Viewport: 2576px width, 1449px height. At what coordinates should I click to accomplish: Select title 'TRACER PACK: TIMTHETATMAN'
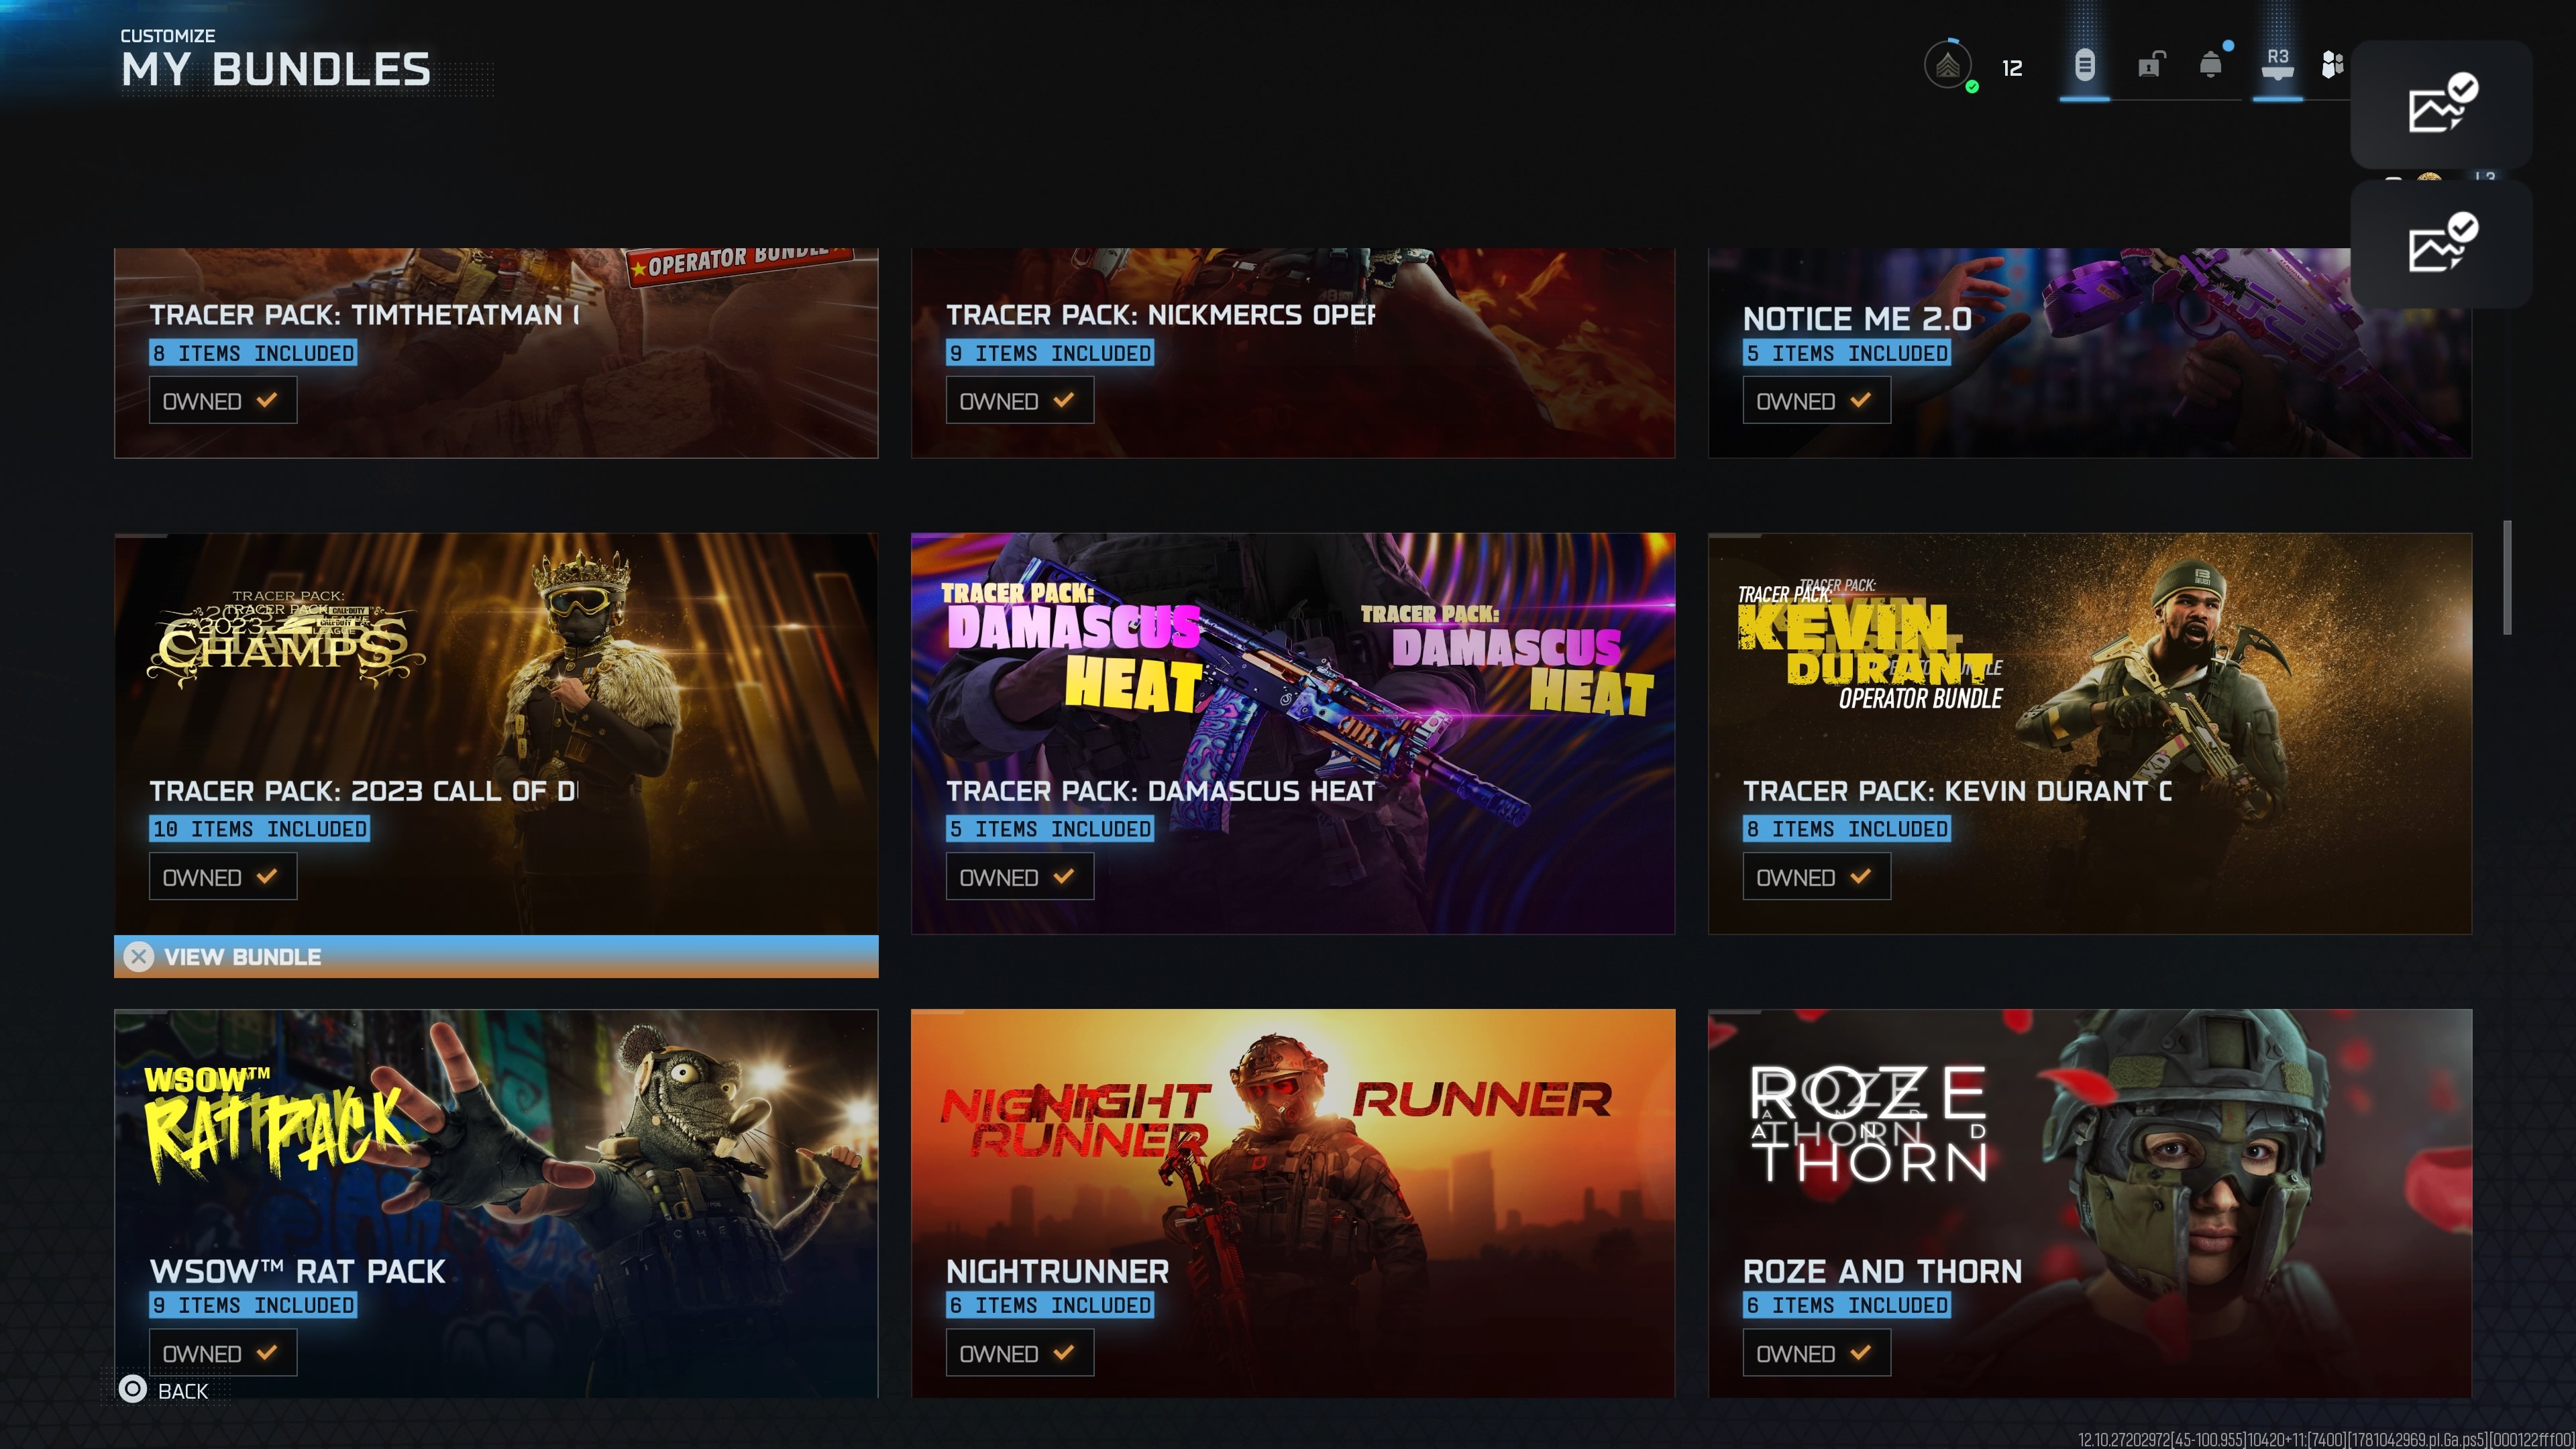364,315
